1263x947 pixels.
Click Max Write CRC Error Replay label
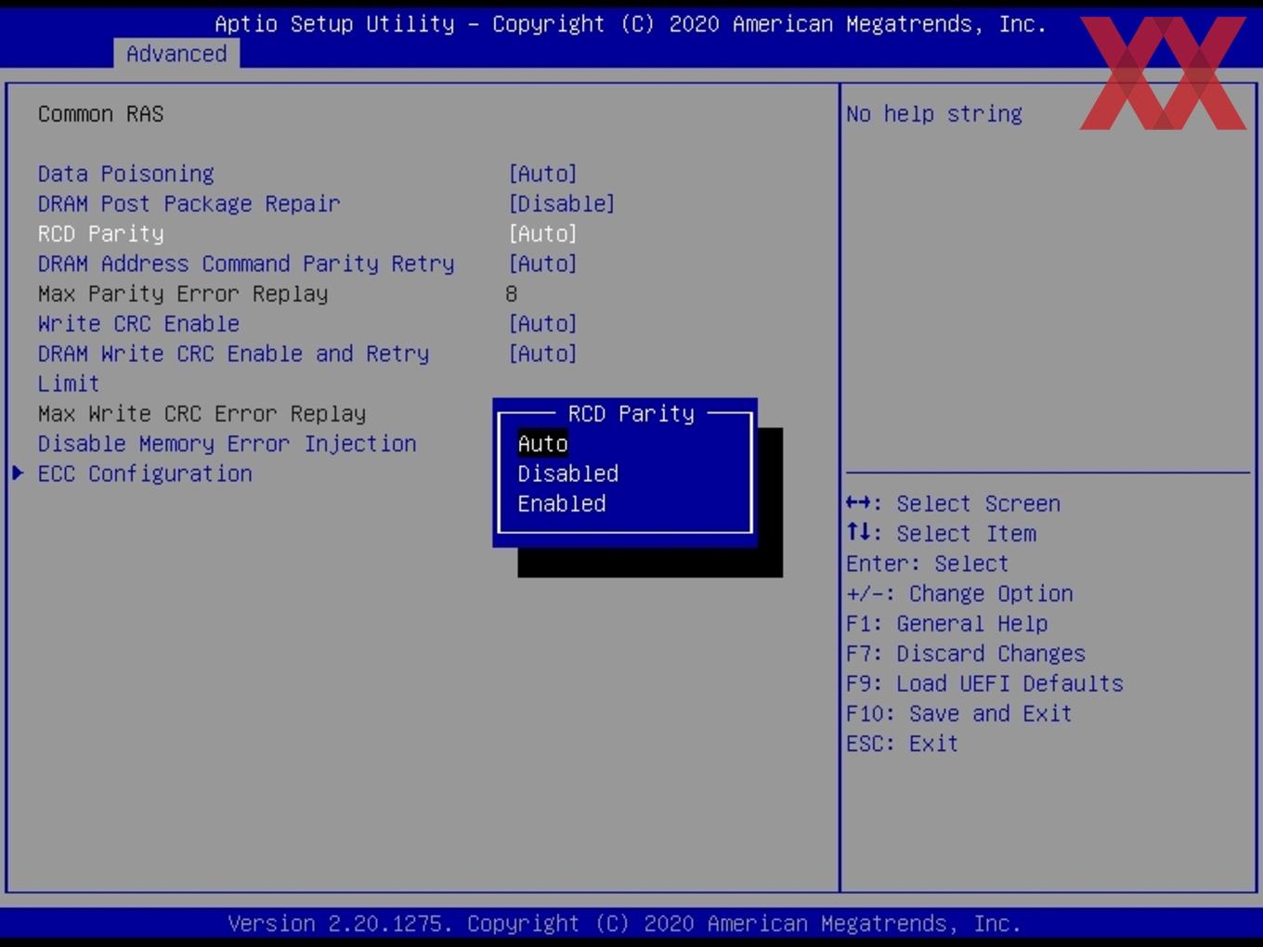click(202, 413)
